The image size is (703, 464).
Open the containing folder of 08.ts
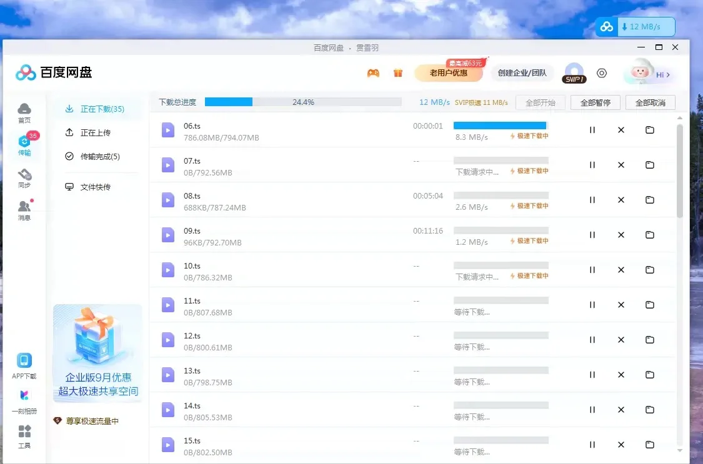tap(650, 200)
